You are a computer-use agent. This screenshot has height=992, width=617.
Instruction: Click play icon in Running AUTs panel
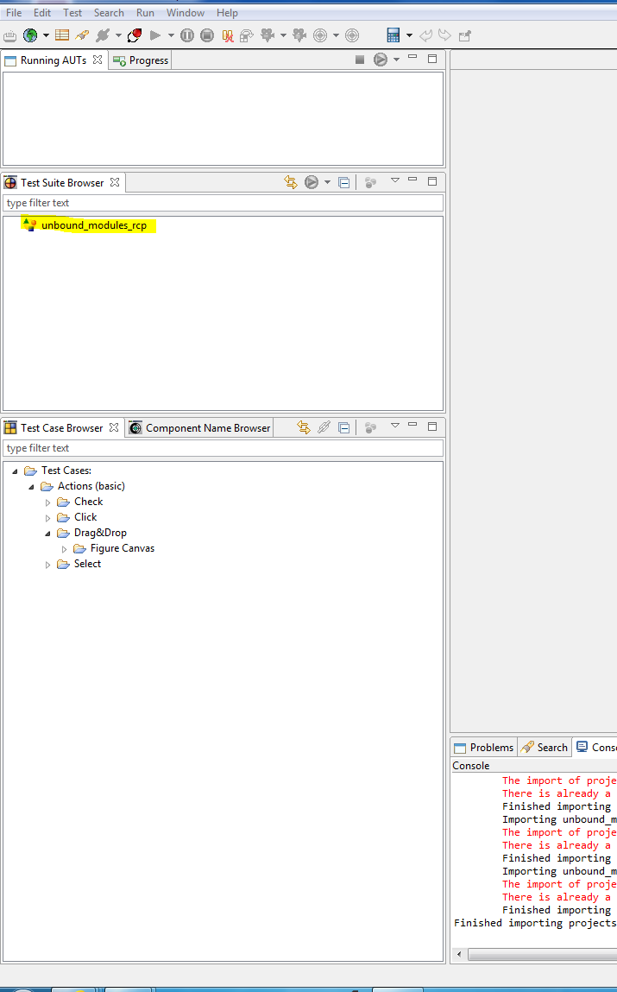[380, 60]
